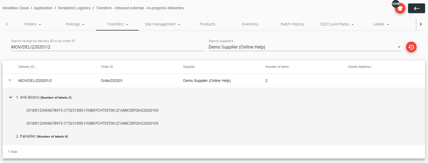Open the Transfers tab menu
The image size is (428, 163).
tap(118, 24)
